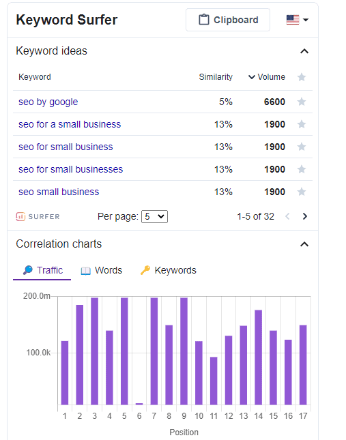Open the US flag country dropdown
The width and height of the screenshot is (346, 440).
298,20
